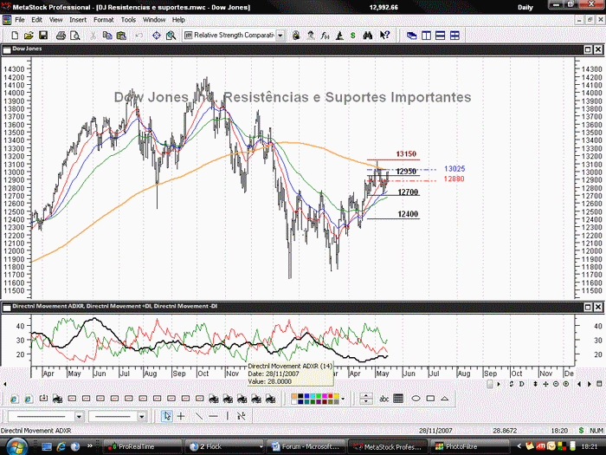Click the rescale Y-axis vertical arrows icon
Image resolution: width=606 pixels, height=455 pixels.
coord(535,384)
